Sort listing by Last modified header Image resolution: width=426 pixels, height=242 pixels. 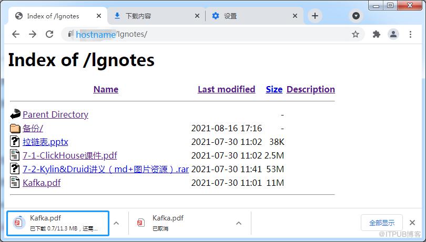pos(226,89)
